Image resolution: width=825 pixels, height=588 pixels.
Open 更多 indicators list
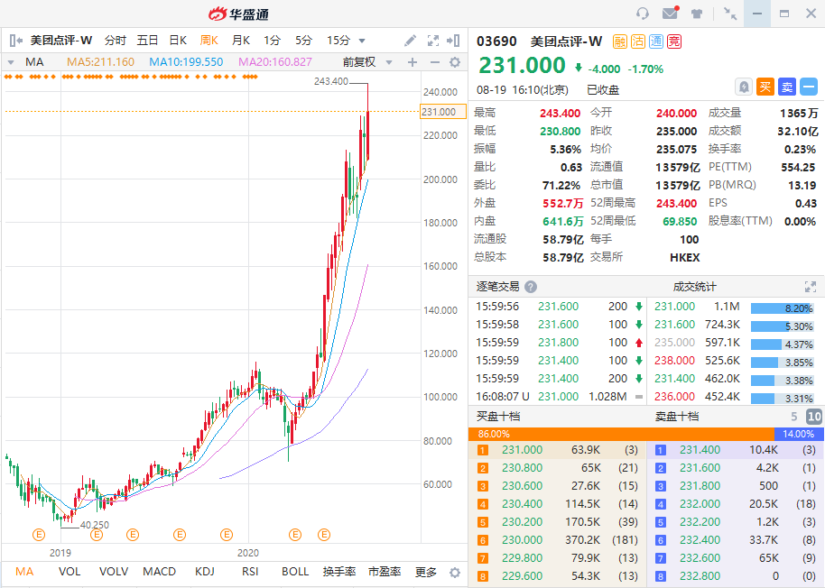(426, 572)
